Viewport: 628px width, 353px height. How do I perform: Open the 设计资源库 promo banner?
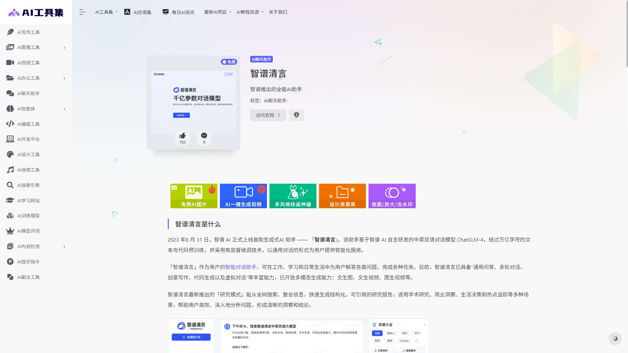coord(342,196)
